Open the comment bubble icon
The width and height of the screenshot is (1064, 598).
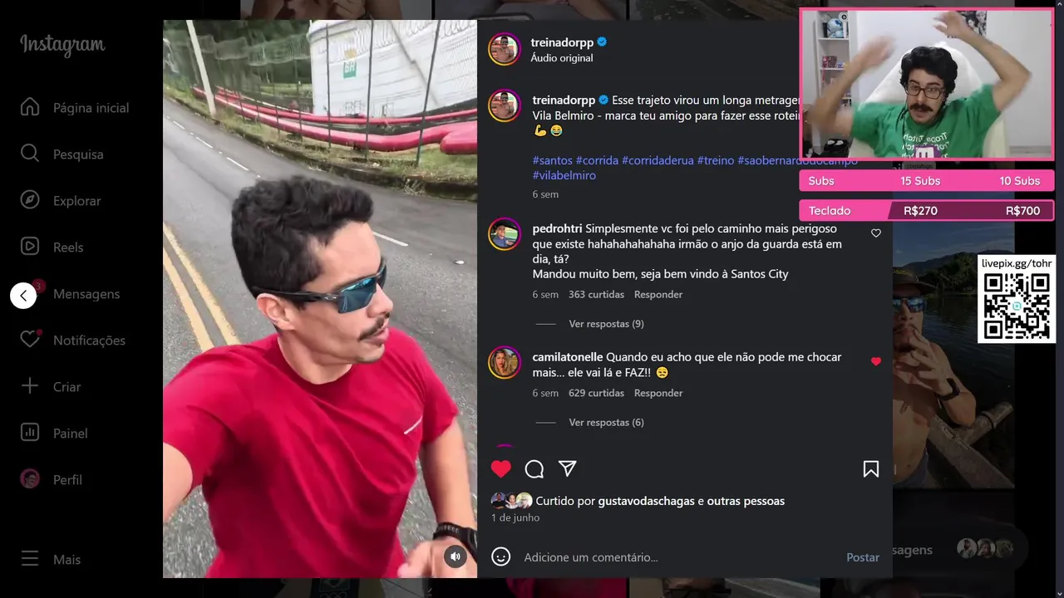click(x=534, y=469)
